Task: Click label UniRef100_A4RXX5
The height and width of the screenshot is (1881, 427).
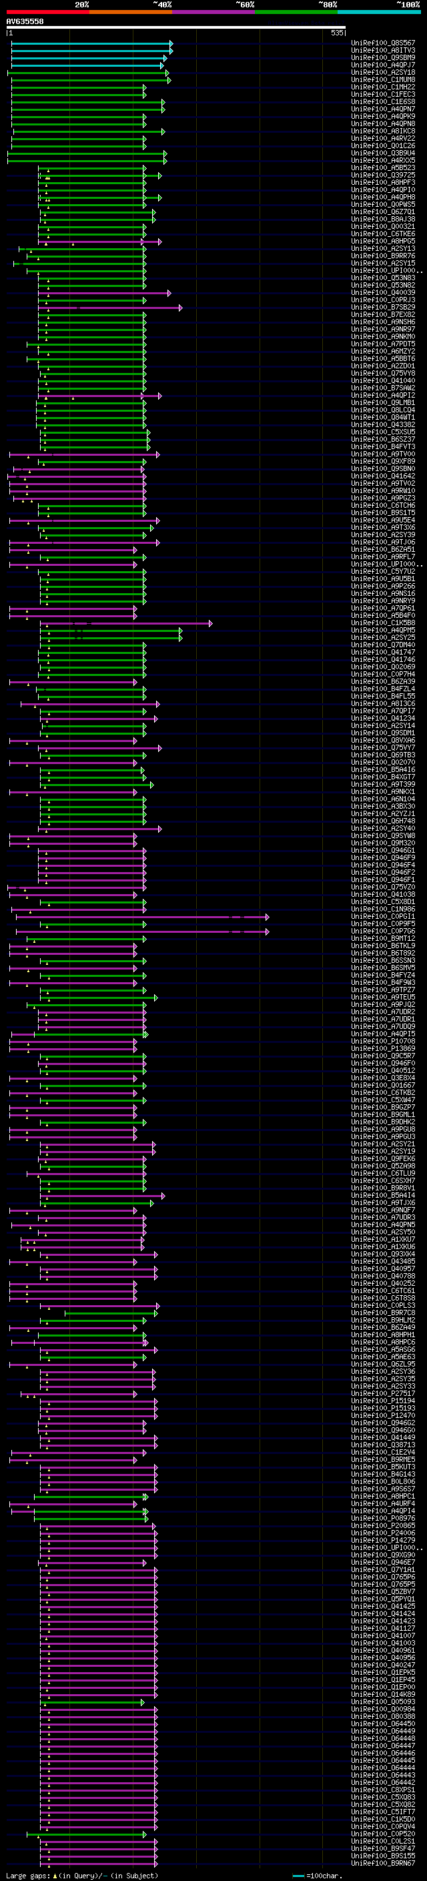Action: 383,161
